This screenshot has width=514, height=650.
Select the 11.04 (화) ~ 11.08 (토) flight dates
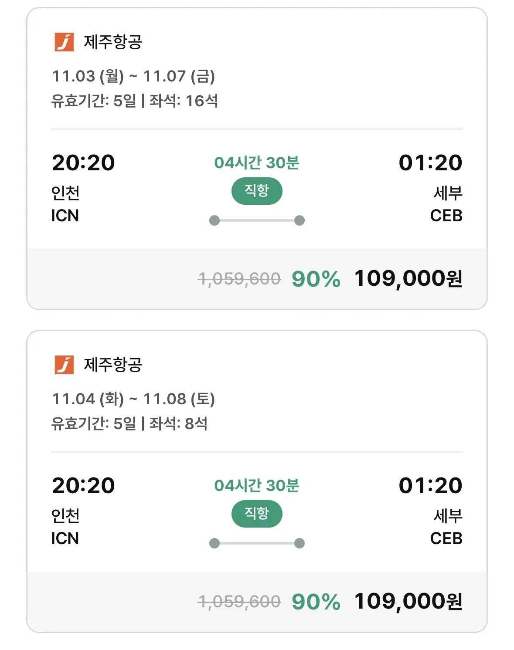coord(133,399)
